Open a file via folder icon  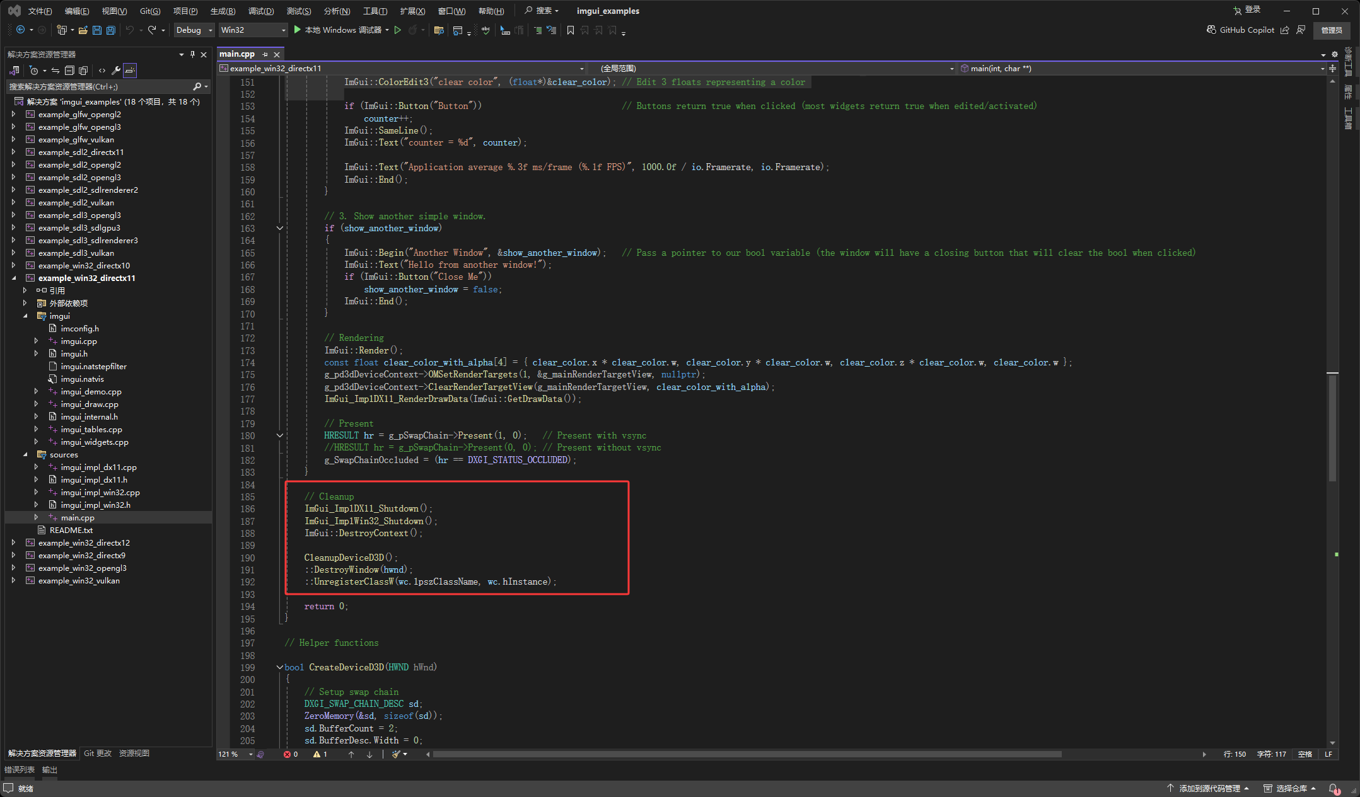(83, 30)
